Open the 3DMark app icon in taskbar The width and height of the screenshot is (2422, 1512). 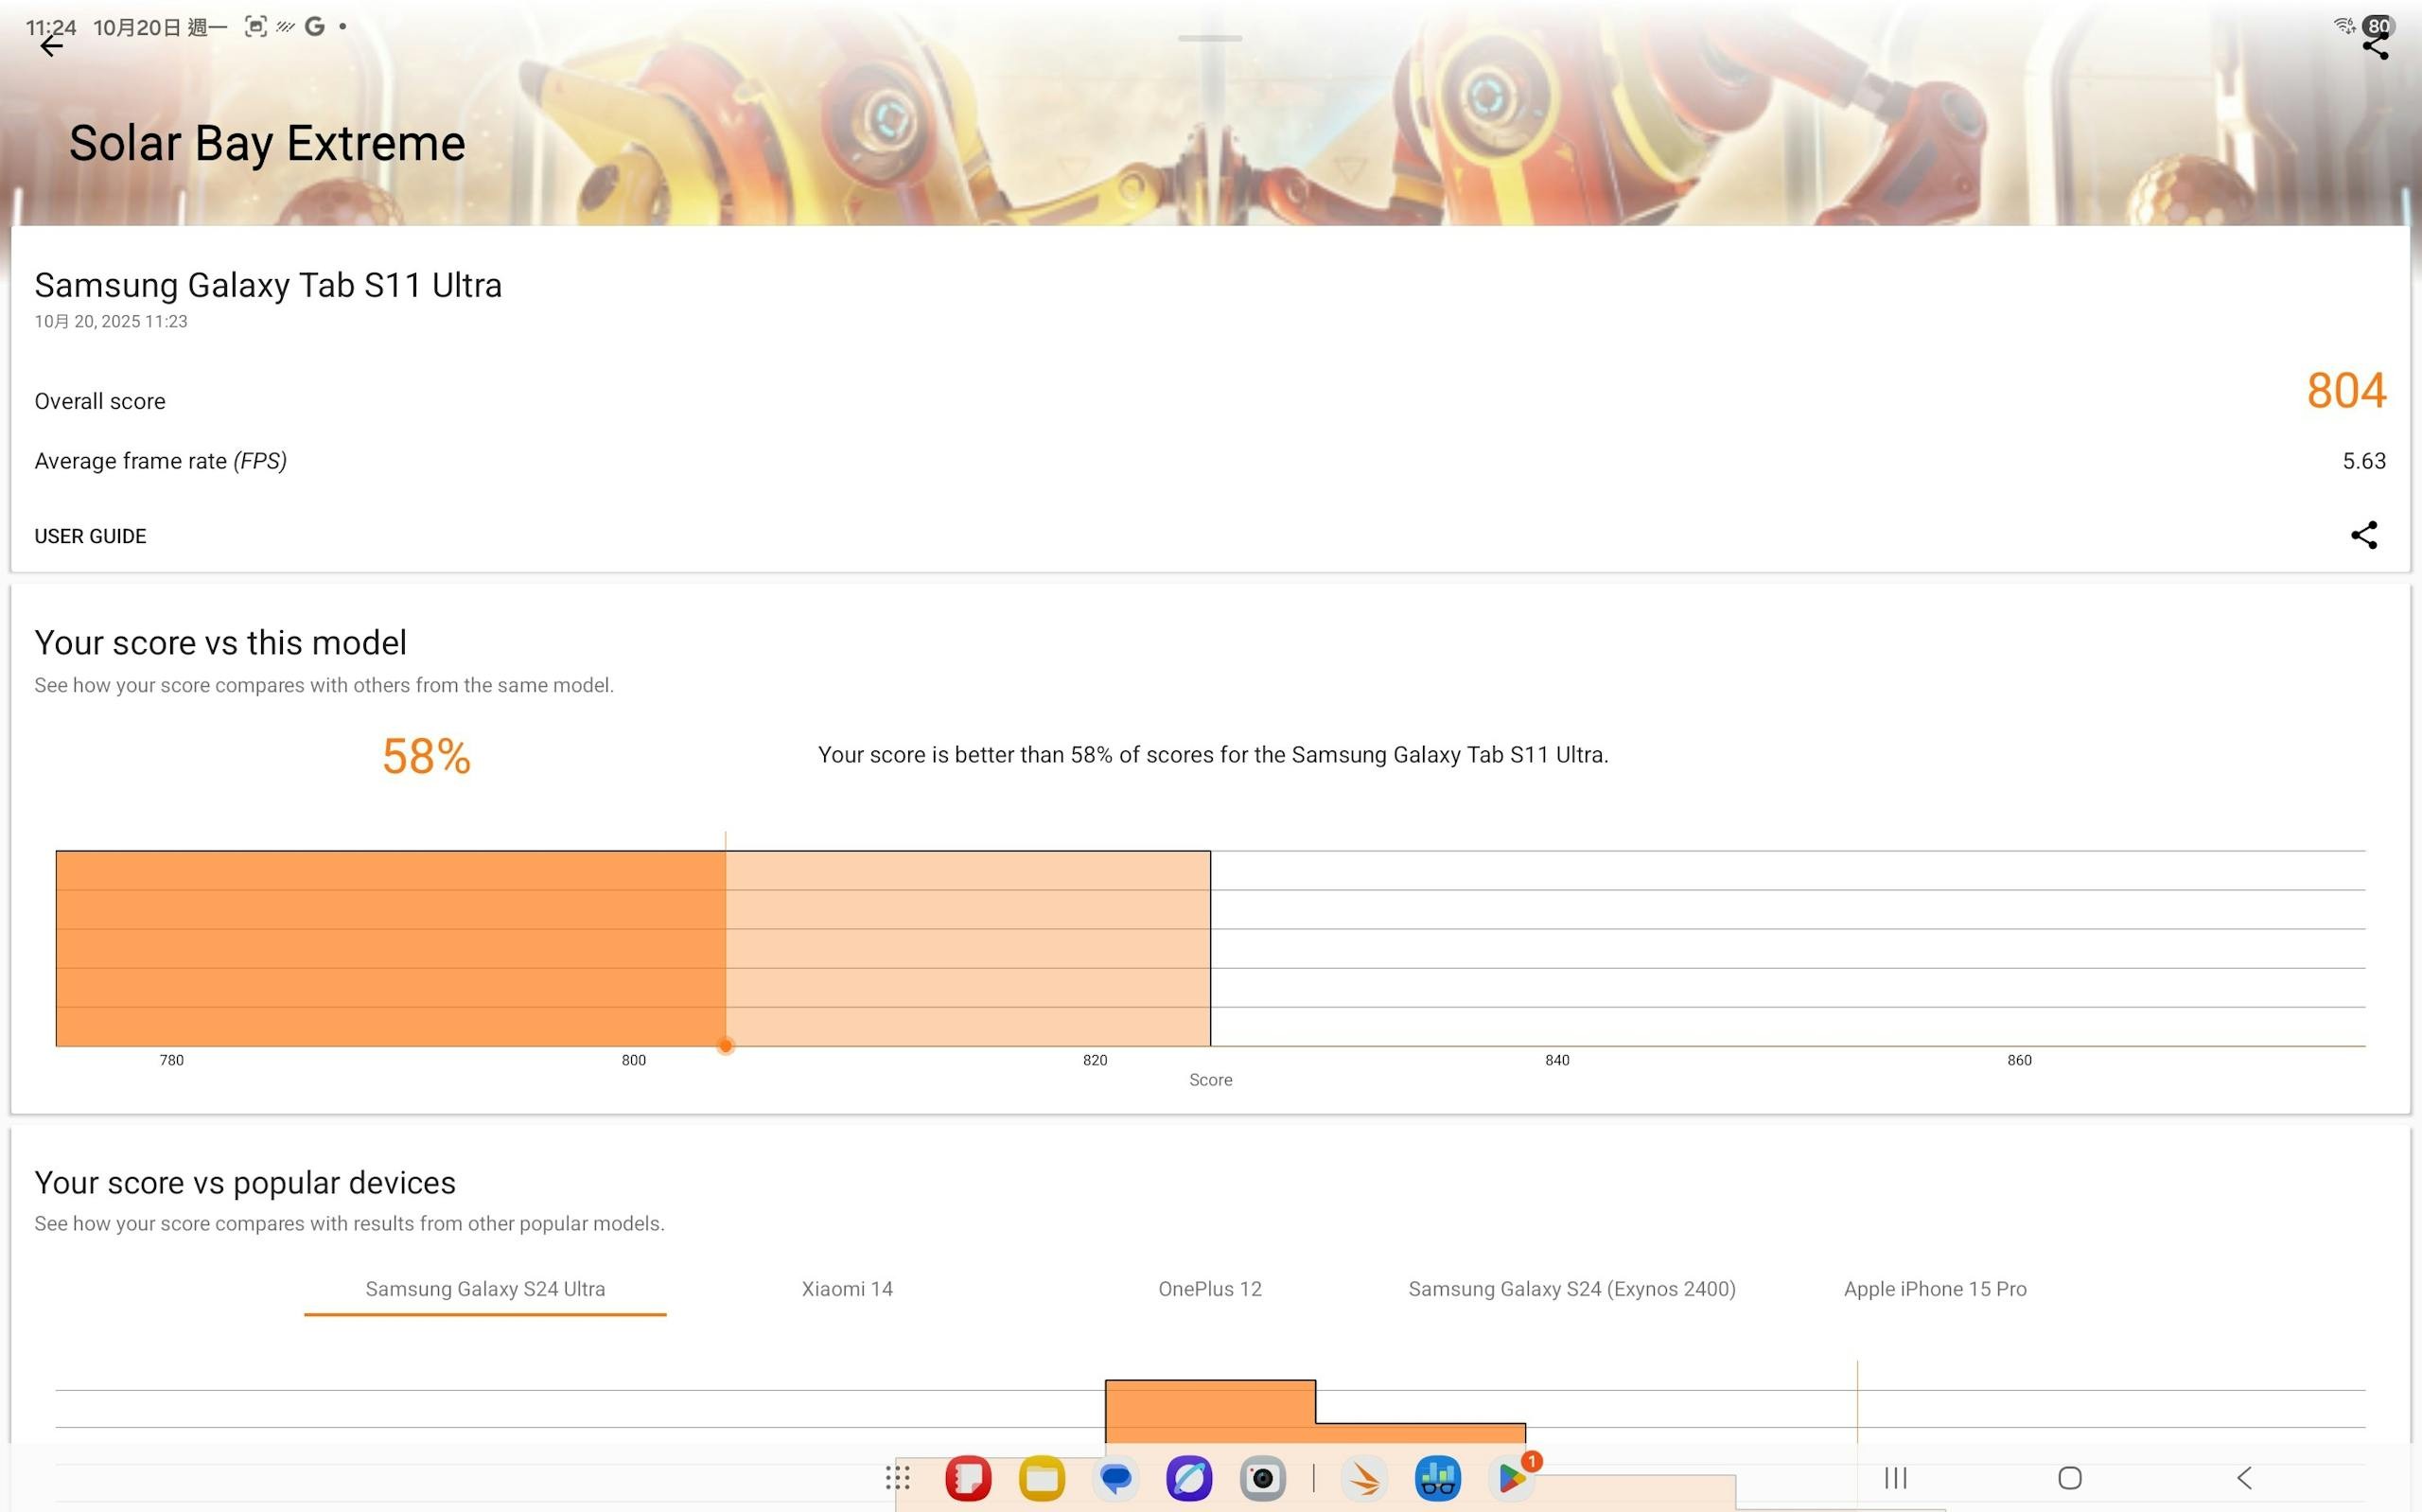1364,1478
